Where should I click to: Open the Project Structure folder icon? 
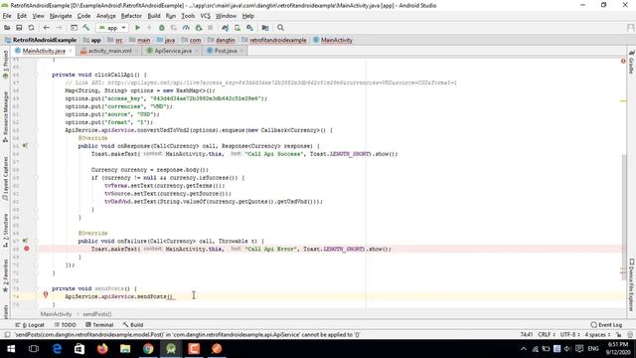(x=265, y=28)
